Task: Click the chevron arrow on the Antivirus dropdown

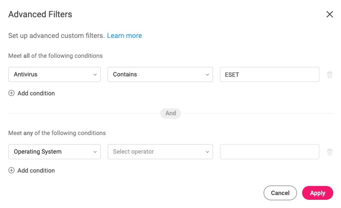Action: pos(95,75)
